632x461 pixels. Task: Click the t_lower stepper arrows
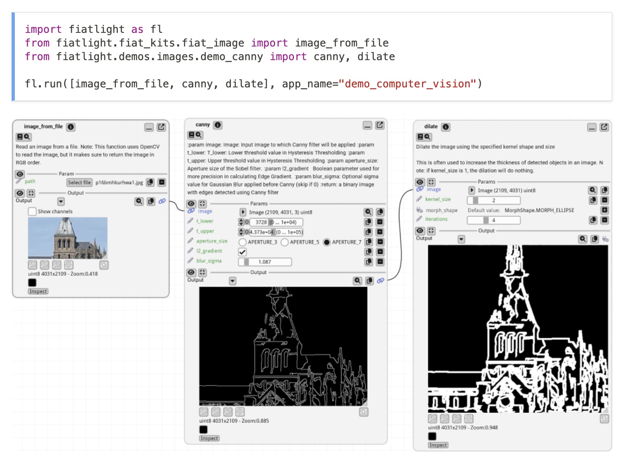[x=241, y=222]
